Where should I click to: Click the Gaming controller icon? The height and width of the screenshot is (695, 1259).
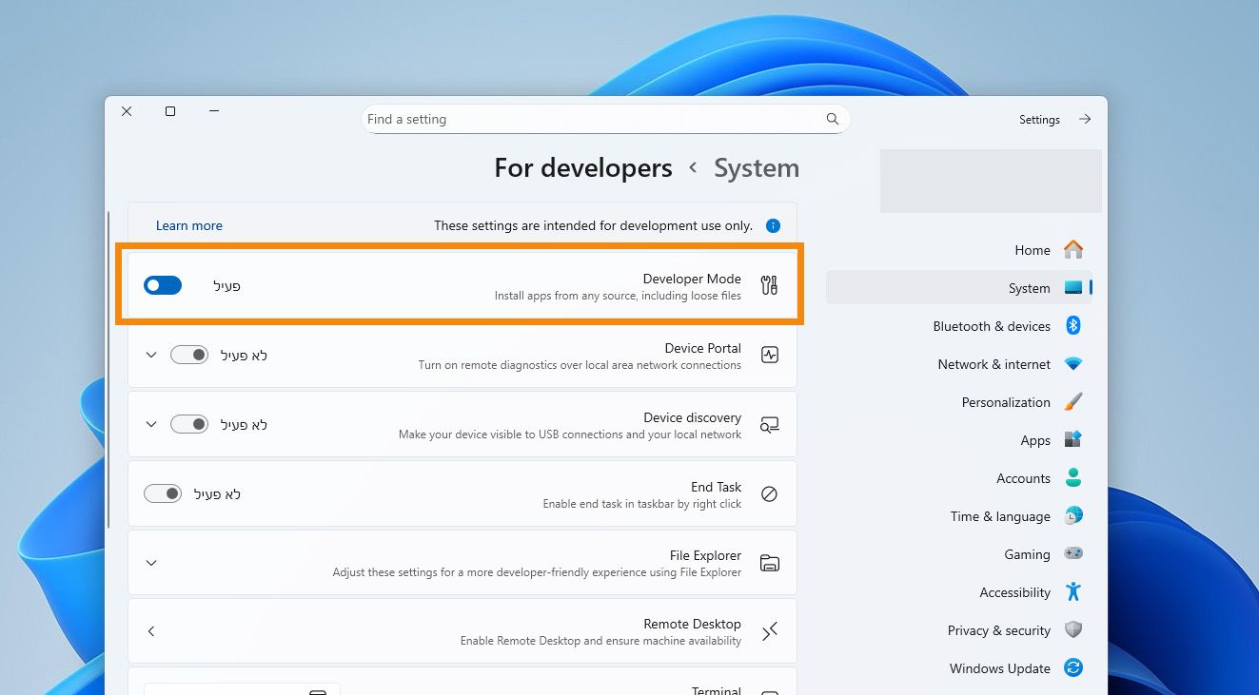[1073, 553]
